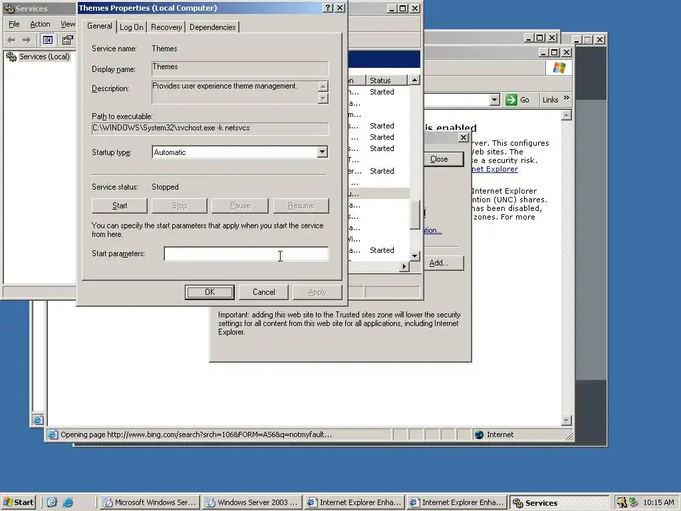The width and height of the screenshot is (681, 511).
Task: Click the Path to executable field
Action: point(210,128)
